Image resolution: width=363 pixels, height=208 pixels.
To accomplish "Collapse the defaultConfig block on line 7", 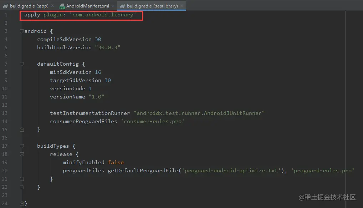I will (22, 64).
